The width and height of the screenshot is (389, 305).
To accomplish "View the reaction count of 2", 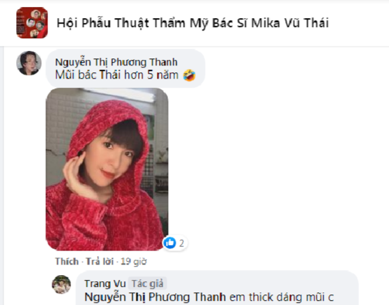I will (x=181, y=243).
